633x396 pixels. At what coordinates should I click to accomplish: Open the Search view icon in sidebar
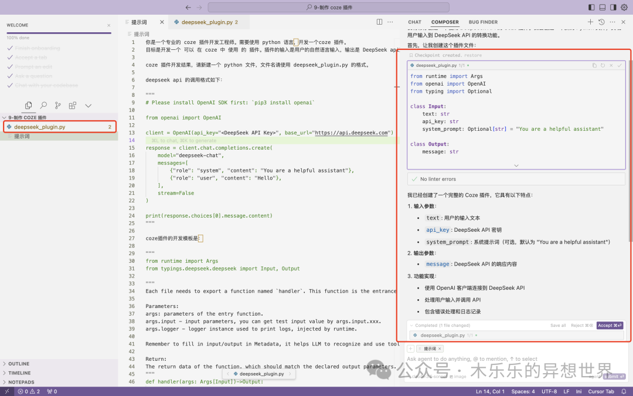click(x=43, y=106)
